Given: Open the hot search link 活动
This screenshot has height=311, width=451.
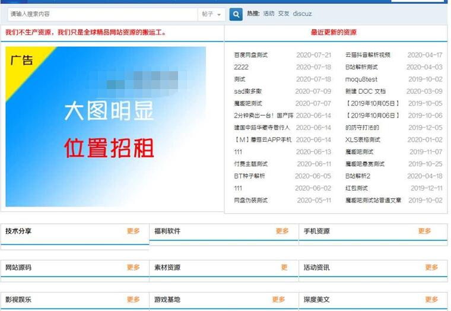Looking at the screenshot, I should point(269,14).
